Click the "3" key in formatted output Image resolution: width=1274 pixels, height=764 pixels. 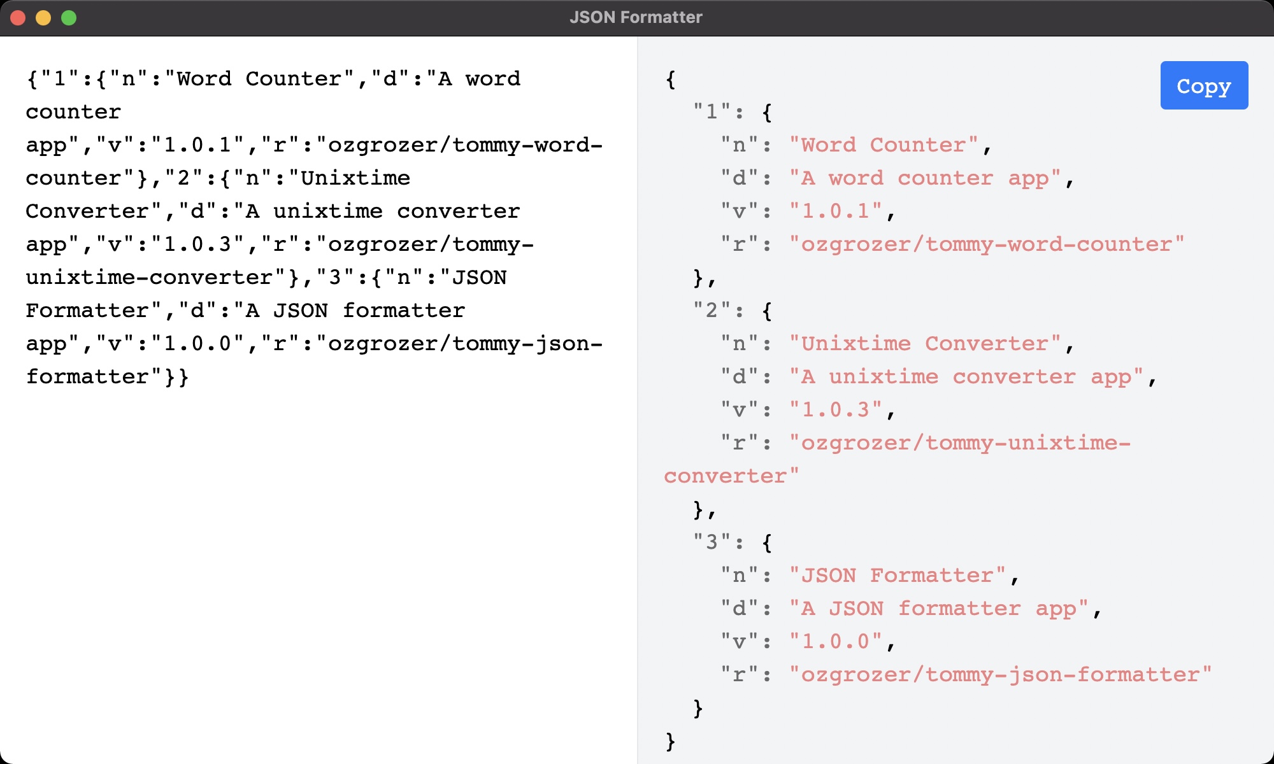(x=712, y=542)
